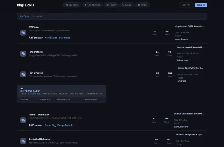The image size is (224, 147).
Task: Open Yardım help page
Action: pos(143,5)
